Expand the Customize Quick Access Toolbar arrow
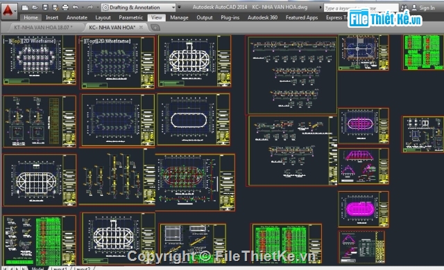444x270 pixels. (179, 8)
